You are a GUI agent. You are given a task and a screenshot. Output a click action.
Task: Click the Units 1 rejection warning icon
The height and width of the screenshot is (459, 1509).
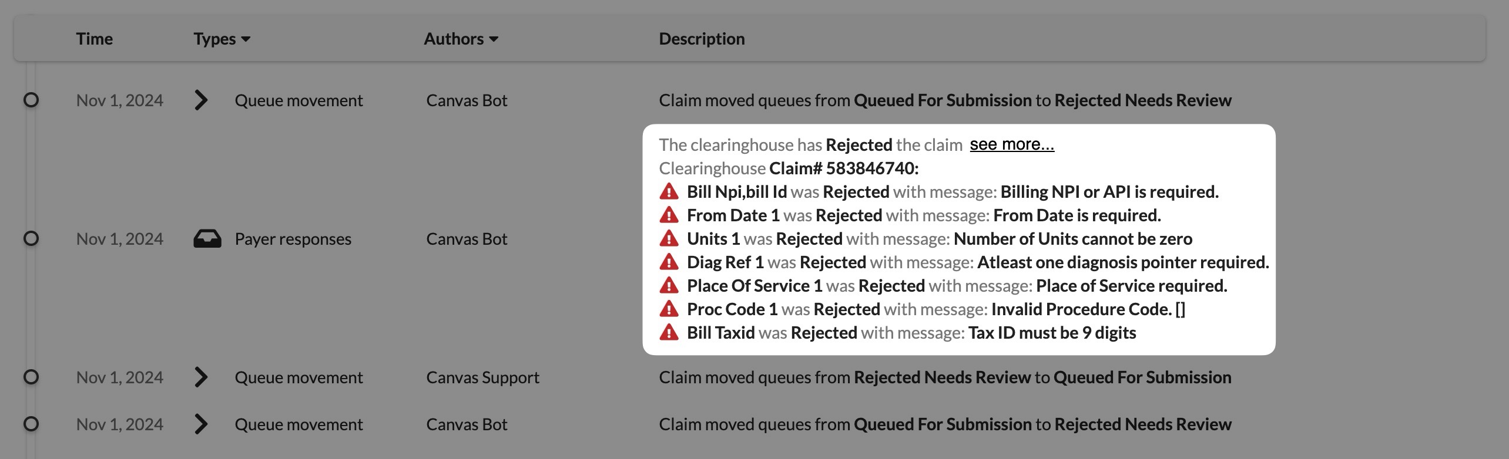(669, 239)
